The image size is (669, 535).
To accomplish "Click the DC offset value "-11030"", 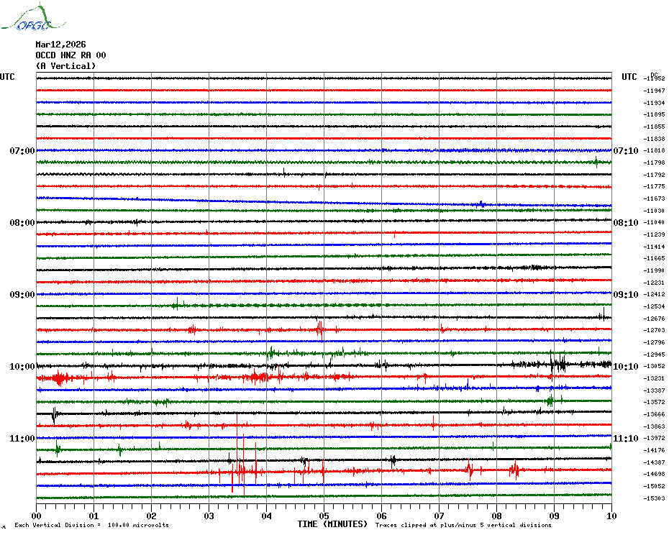I will 655,211.
